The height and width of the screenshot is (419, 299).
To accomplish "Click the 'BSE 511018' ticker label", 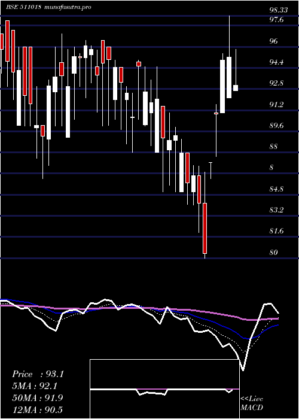I will point(23,7).
